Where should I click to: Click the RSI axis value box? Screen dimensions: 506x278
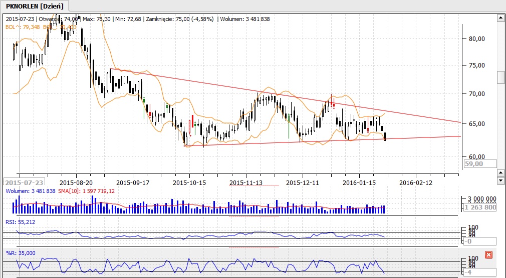point(479,241)
